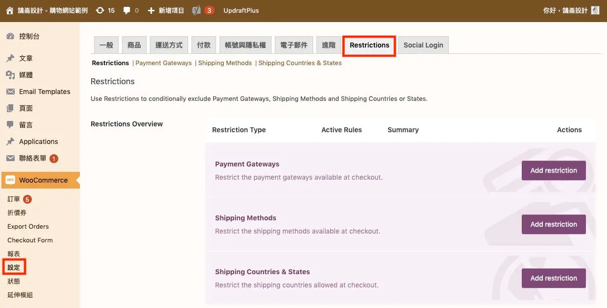Screen dimensions: 607x308
Task: Click the Payment Gateways row title
Action: (247, 164)
